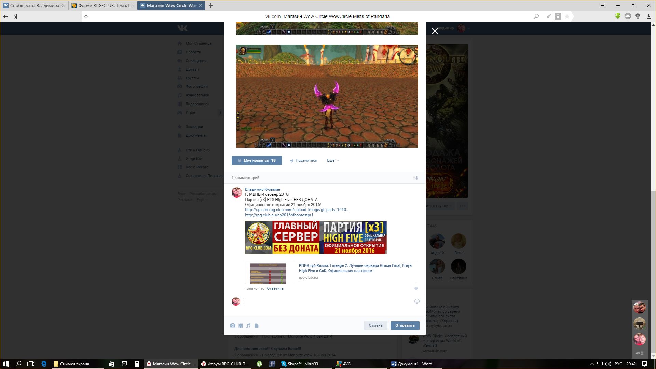
Task: Click the zoom-out magnifier icon in address bar
Action: tap(536, 16)
